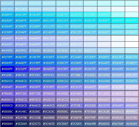
Task: Pick the #1EDDFF color cell
Action: (x=49, y=15)
